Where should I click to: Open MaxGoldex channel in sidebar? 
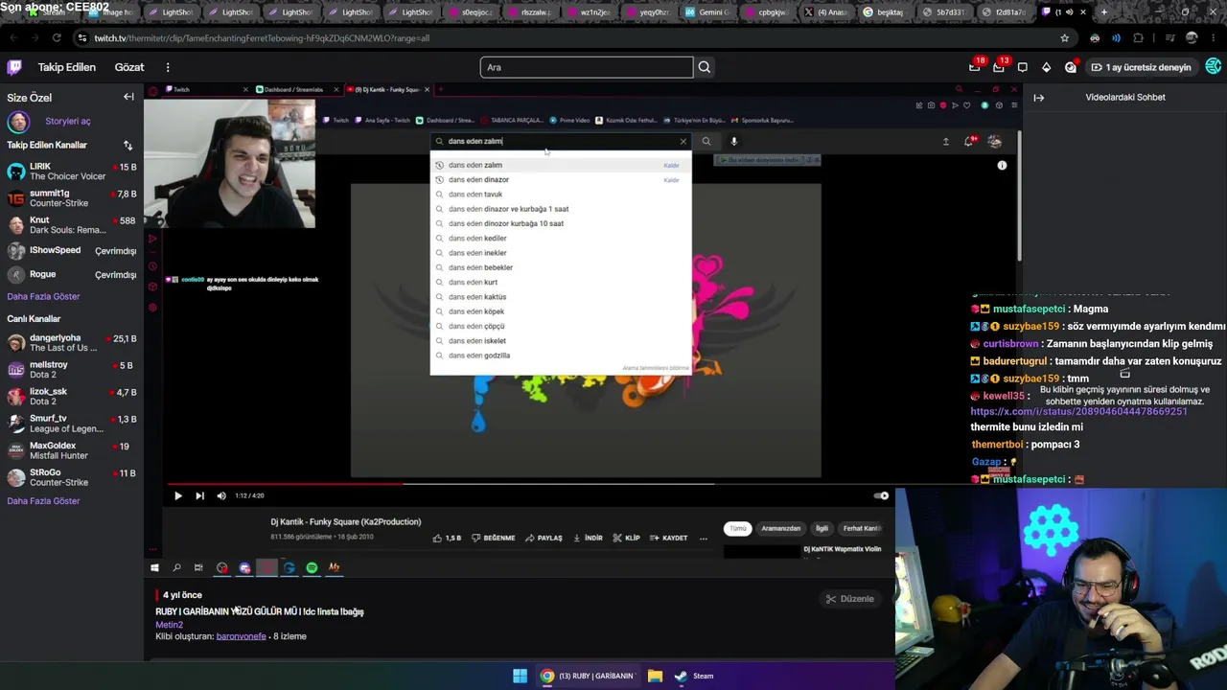point(72,450)
